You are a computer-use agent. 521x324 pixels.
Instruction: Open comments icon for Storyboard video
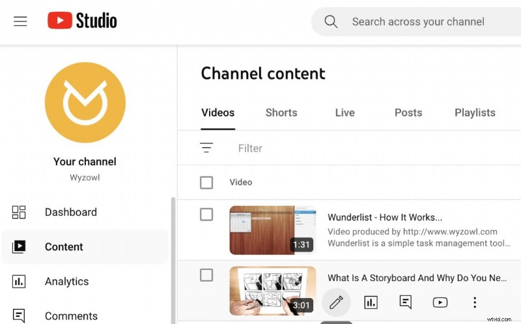[405, 302]
